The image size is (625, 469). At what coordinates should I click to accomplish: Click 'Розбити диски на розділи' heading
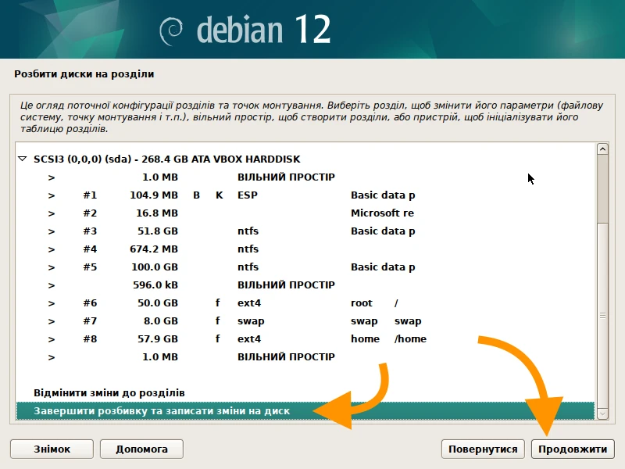tap(84, 74)
